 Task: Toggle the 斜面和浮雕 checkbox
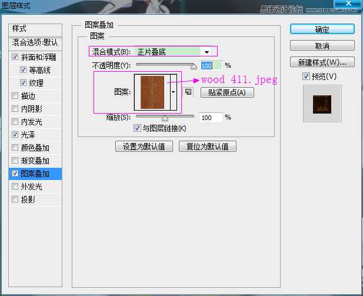pos(15,56)
